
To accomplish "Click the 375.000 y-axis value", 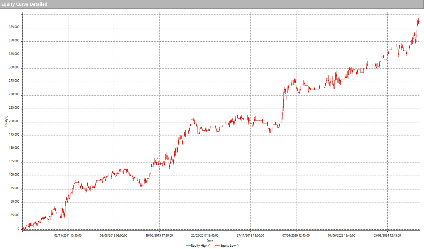I will point(14,27).
